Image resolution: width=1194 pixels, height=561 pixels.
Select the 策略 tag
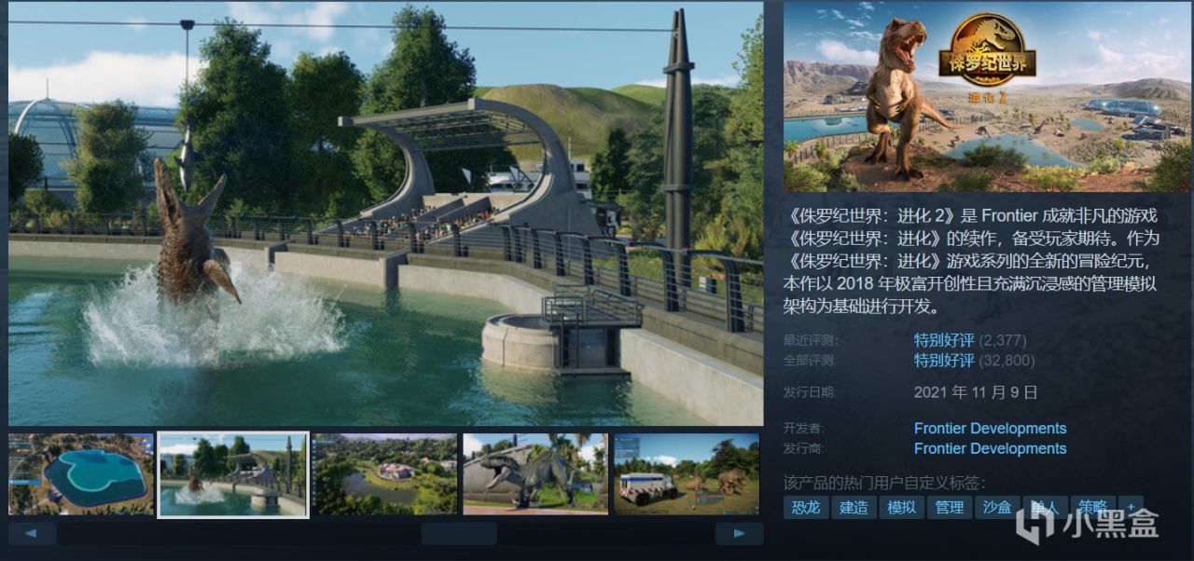[x=1092, y=507]
